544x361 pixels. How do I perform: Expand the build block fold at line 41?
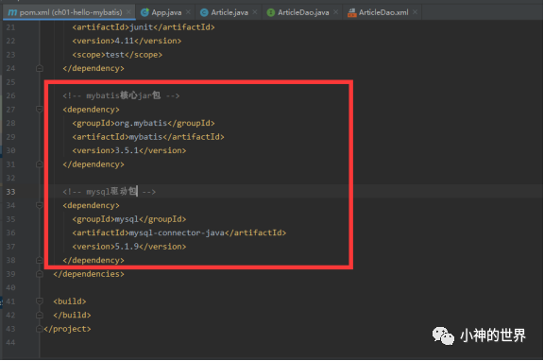click(40, 301)
